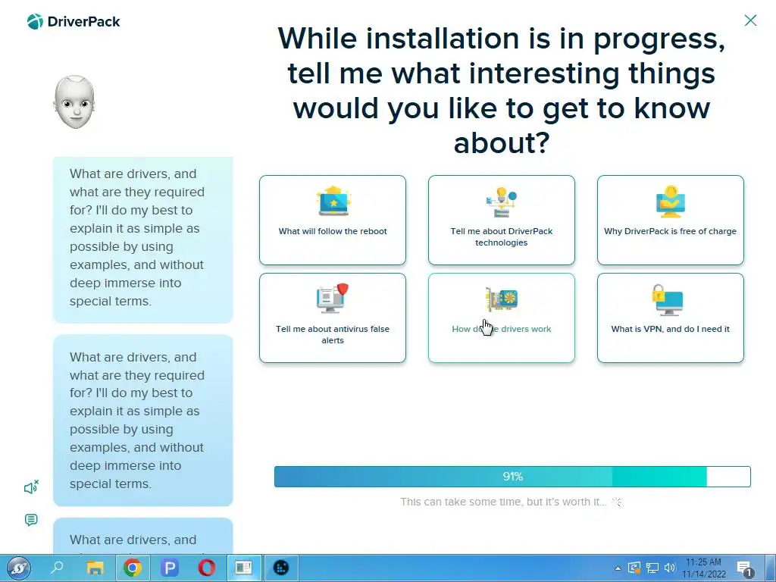Click the second 'What are drivers' message bubble
776x582 pixels.
[143, 420]
